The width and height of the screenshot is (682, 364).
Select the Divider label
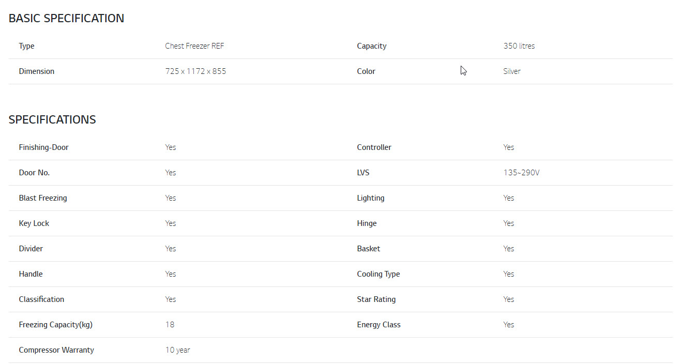coord(31,249)
